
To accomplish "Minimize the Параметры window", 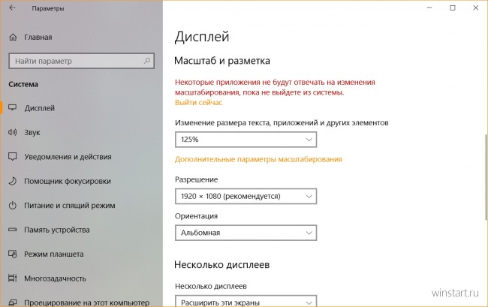I will 429,8.
